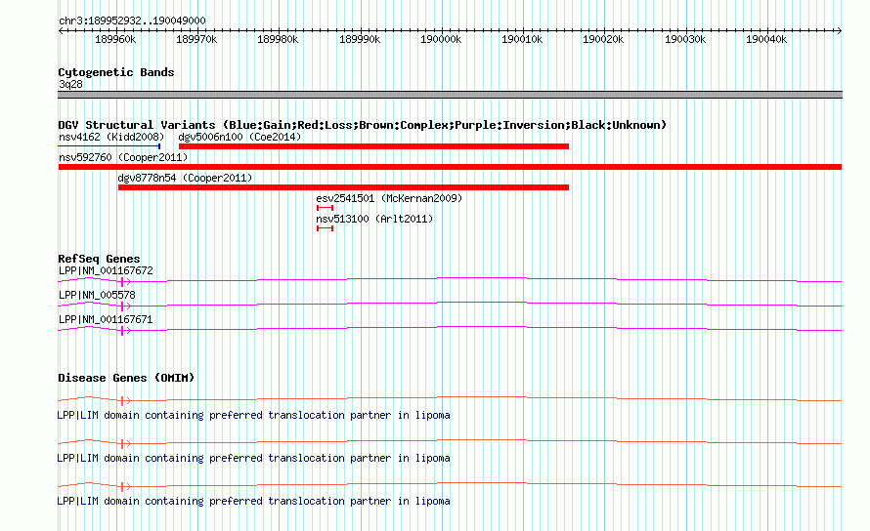Open the third OMIM LPP|LIM domain link
The height and width of the screenshot is (531, 870).
pos(253,501)
